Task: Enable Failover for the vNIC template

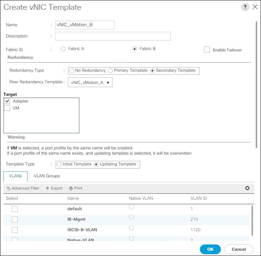Action: tap(207, 50)
